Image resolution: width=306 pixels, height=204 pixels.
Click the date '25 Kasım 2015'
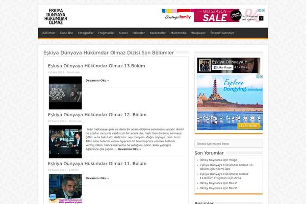pyautogui.click(x=57, y=121)
